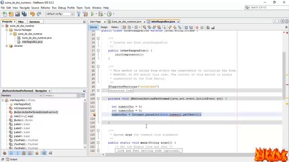Open the default config combo box
289x162 pixels.
(60, 14)
